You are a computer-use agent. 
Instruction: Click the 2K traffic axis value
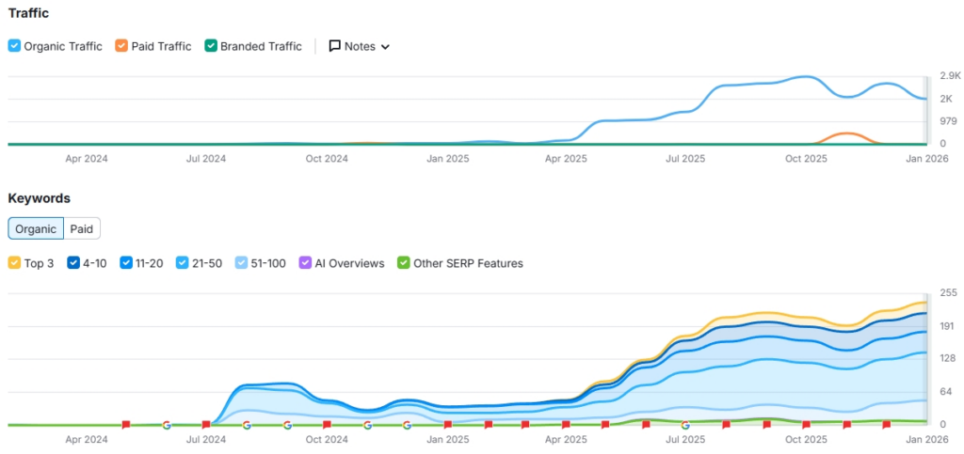pyautogui.click(x=946, y=99)
